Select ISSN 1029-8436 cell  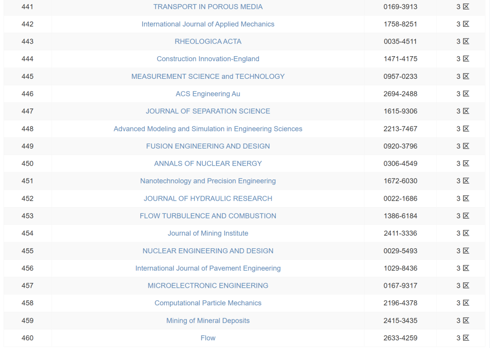[400, 268]
